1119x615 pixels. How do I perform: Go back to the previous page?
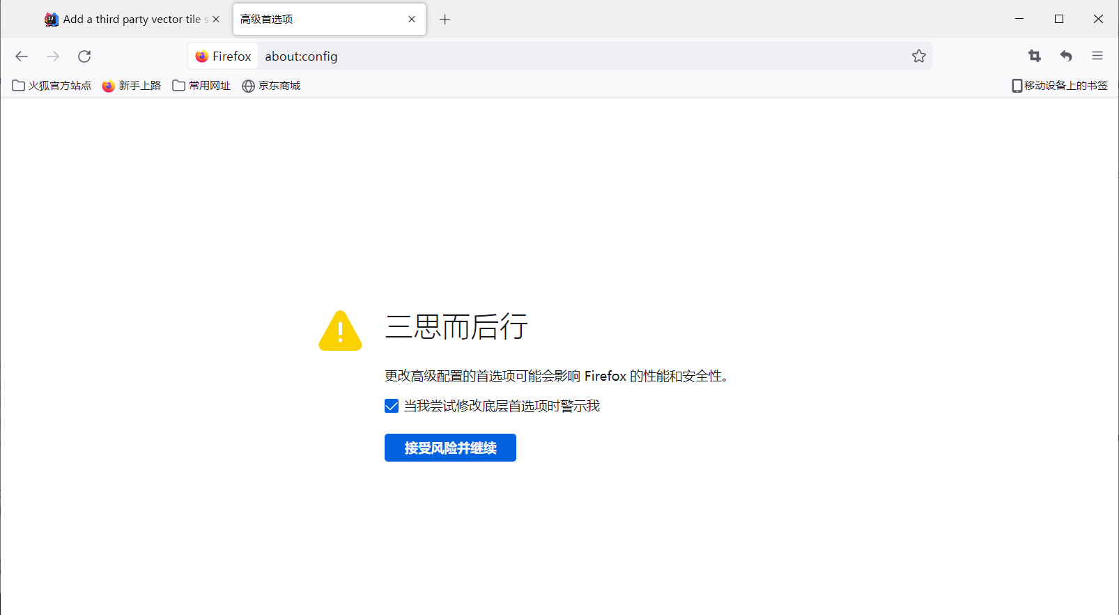tap(22, 56)
